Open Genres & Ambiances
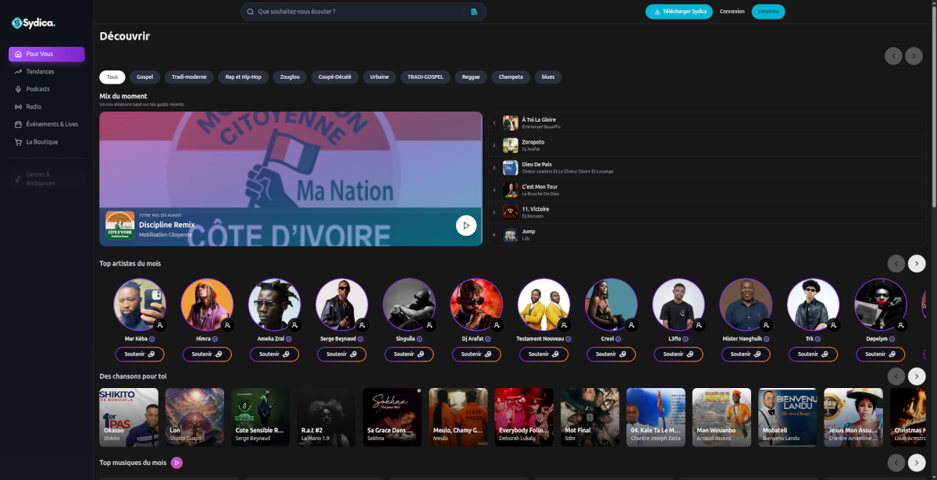Image resolution: width=937 pixels, height=480 pixels. (x=47, y=179)
